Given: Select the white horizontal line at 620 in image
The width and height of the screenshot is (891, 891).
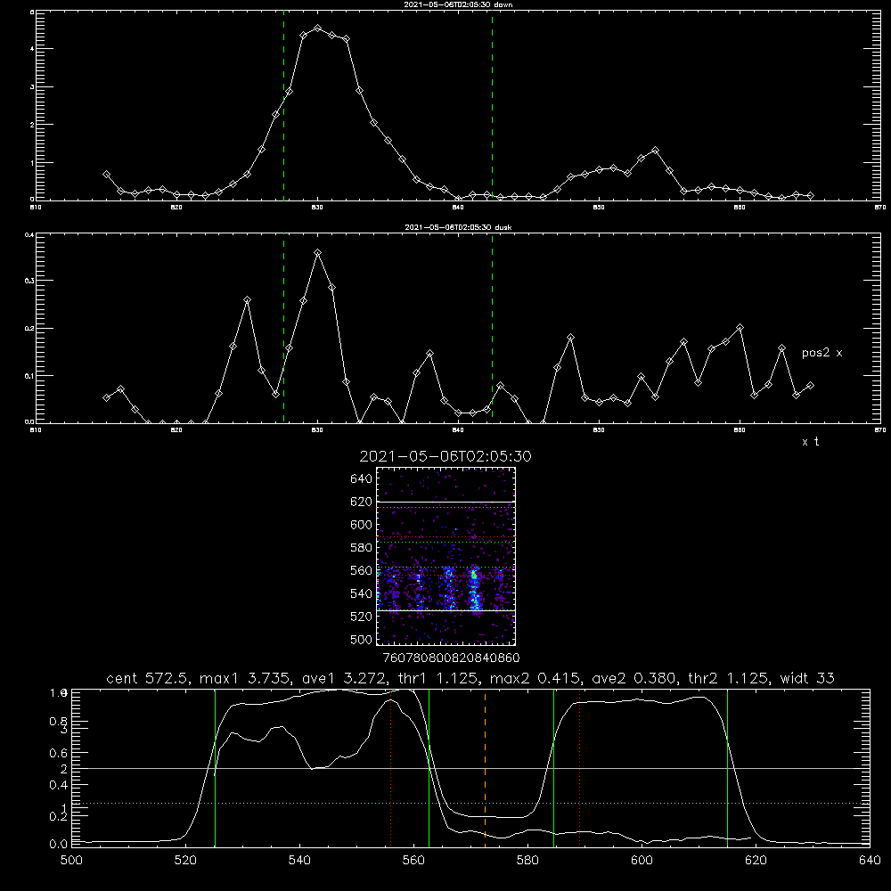Looking at the screenshot, I should [x=445, y=502].
